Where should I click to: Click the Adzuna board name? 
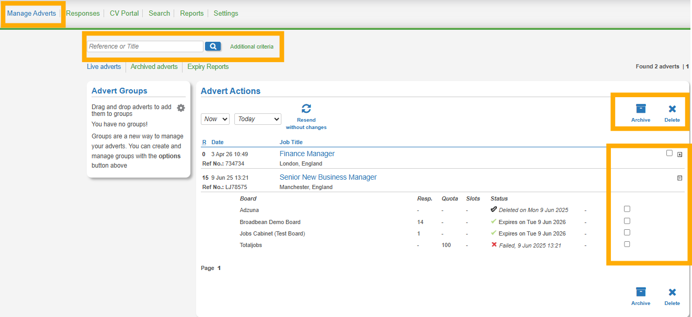tap(249, 210)
